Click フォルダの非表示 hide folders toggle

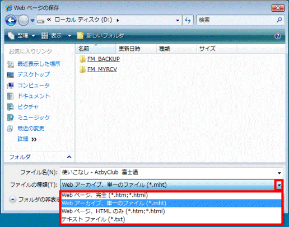35,200
